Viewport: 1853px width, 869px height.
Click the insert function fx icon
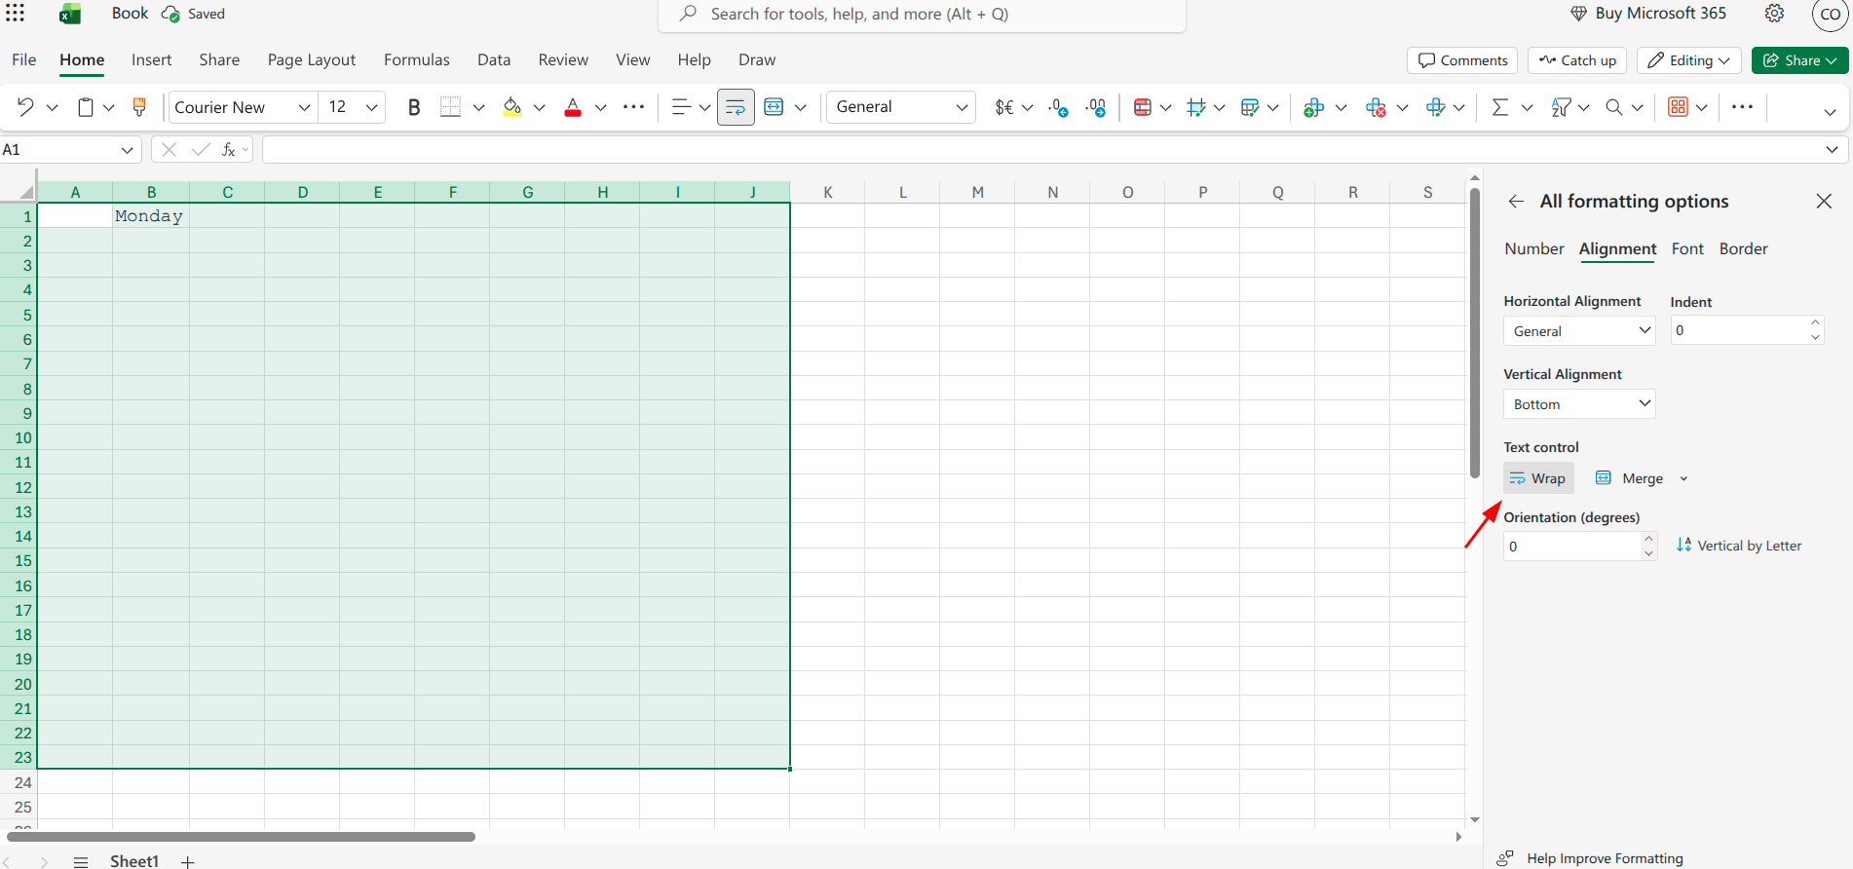[x=228, y=149]
